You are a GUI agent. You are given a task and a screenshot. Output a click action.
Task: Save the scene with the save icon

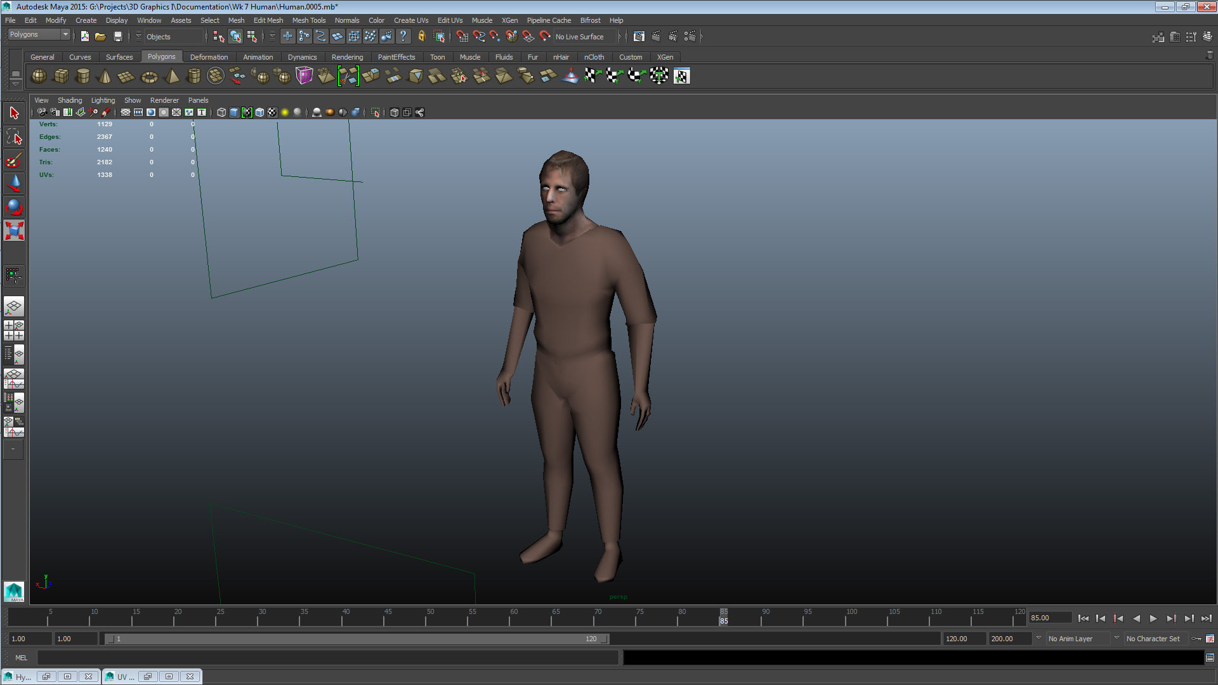tap(118, 36)
